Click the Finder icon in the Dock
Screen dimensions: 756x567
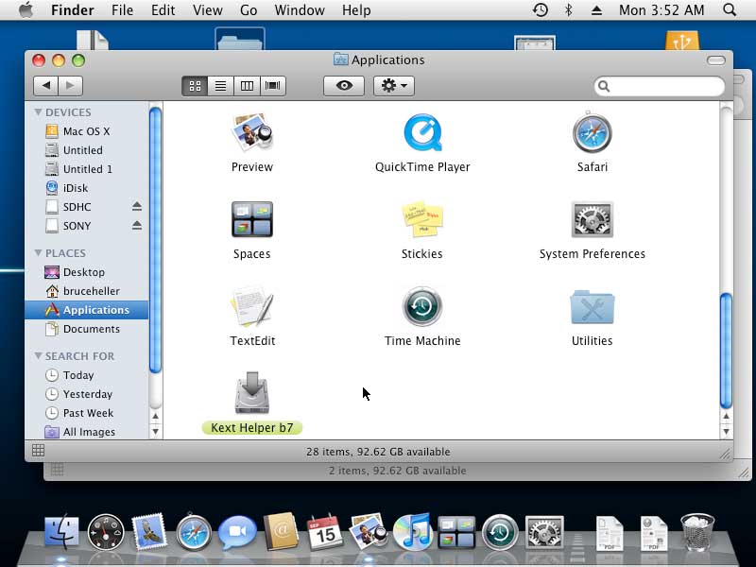click(x=61, y=532)
